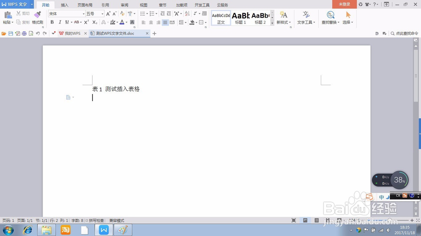The image size is (421, 236).
Task: Decrease paragraph indent
Action: coord(163,14)
